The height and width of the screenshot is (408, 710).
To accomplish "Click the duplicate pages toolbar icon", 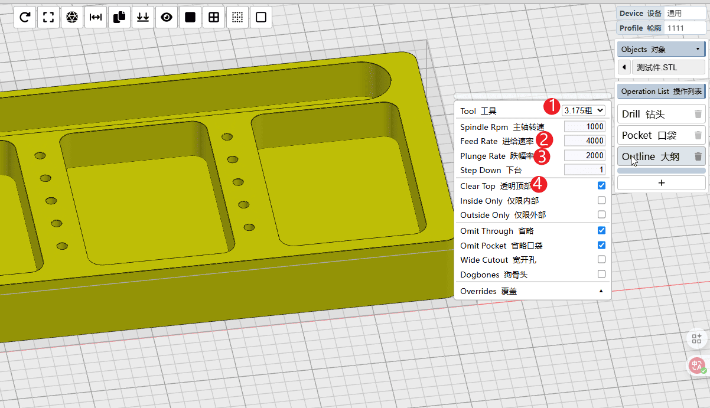I will point(119,18).
